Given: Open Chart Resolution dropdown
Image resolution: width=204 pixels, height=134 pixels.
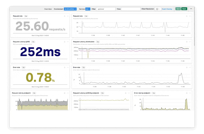Looking at the screenshot, I should (x=158, y=9).
